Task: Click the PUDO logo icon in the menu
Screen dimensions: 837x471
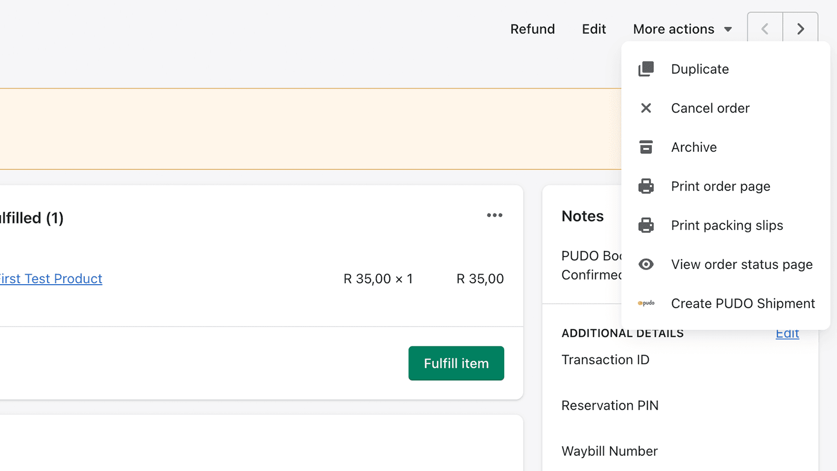Action: (x=647, y=303)
